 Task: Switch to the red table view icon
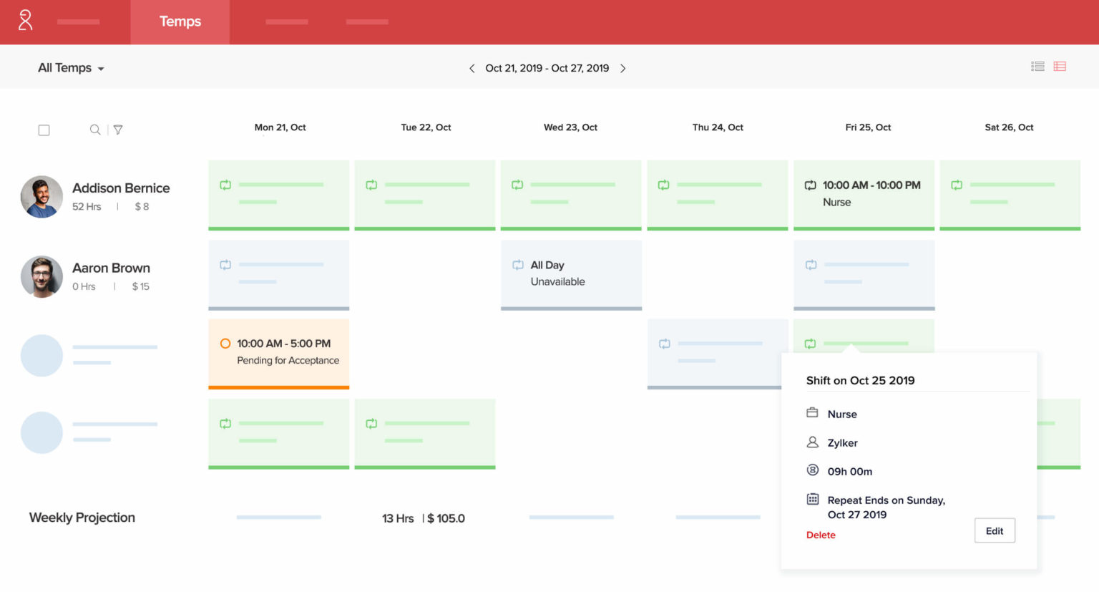1060,65
